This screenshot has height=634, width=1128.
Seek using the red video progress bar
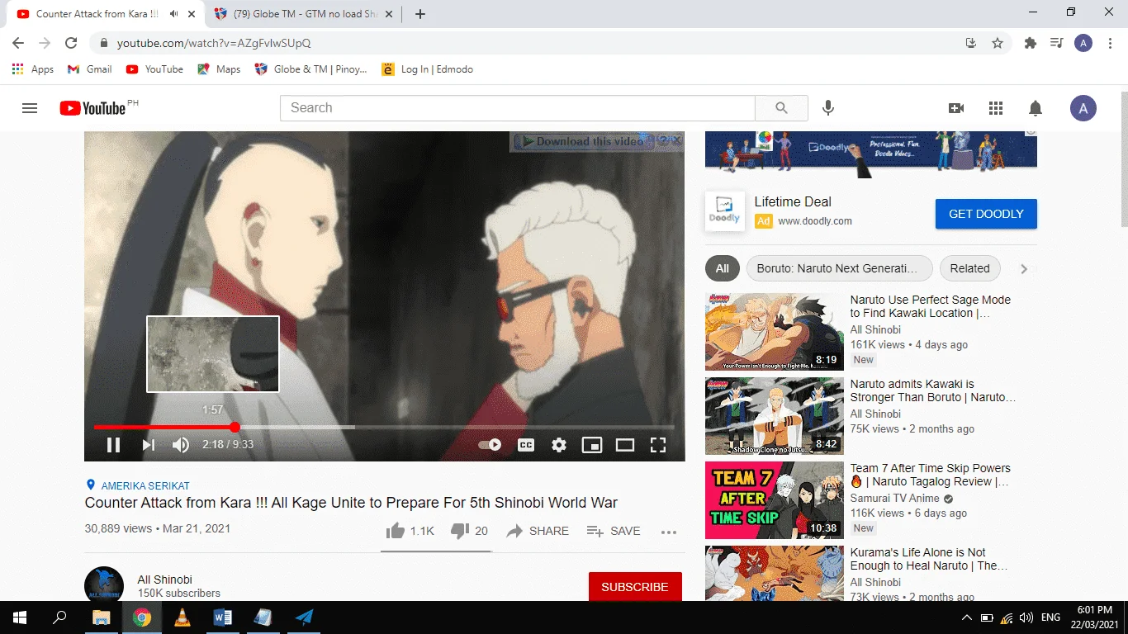tap(384, 427)
